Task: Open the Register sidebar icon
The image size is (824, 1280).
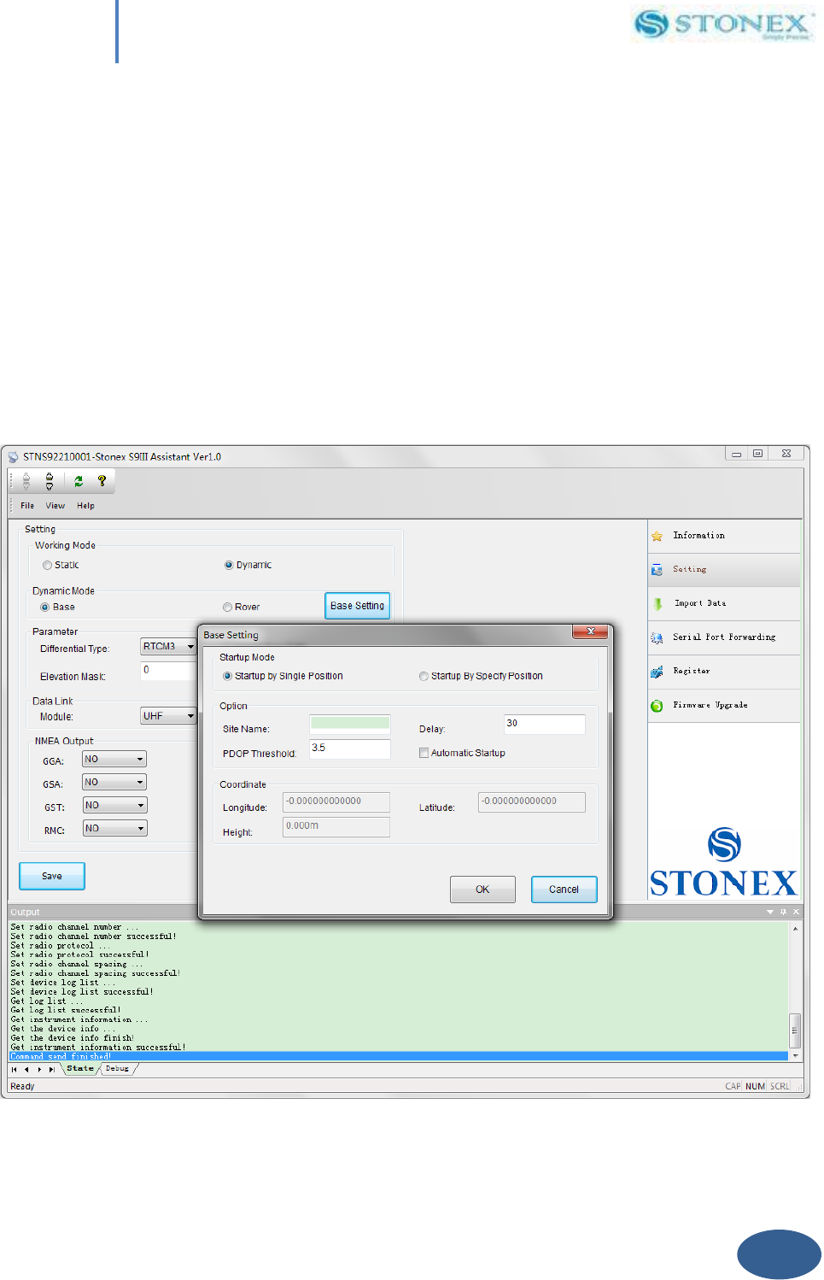Action: 657,672
